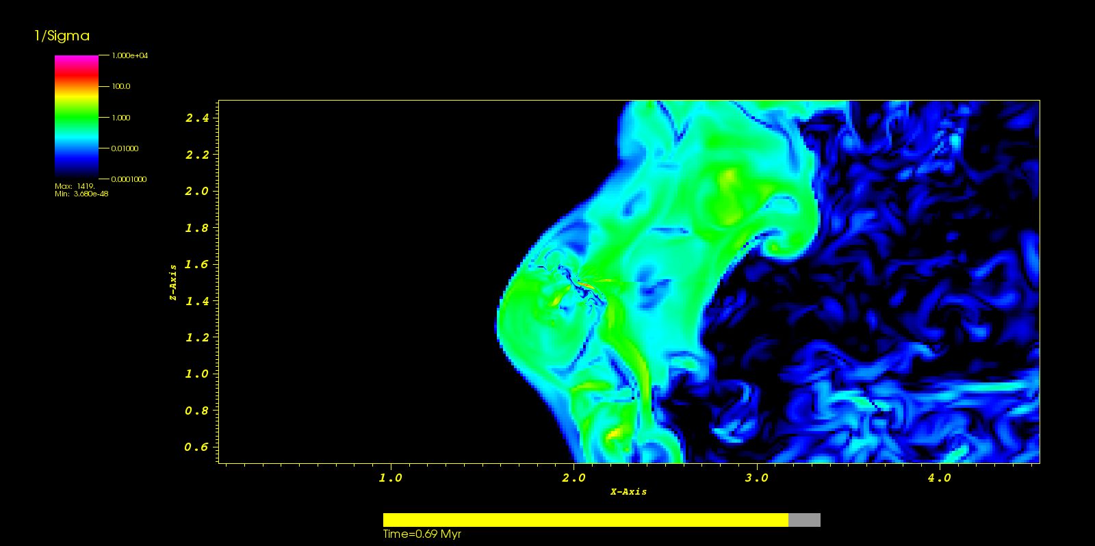Select the 100.0 legend tick label
Screen dimensions: 1095x546
pos(121,87)
